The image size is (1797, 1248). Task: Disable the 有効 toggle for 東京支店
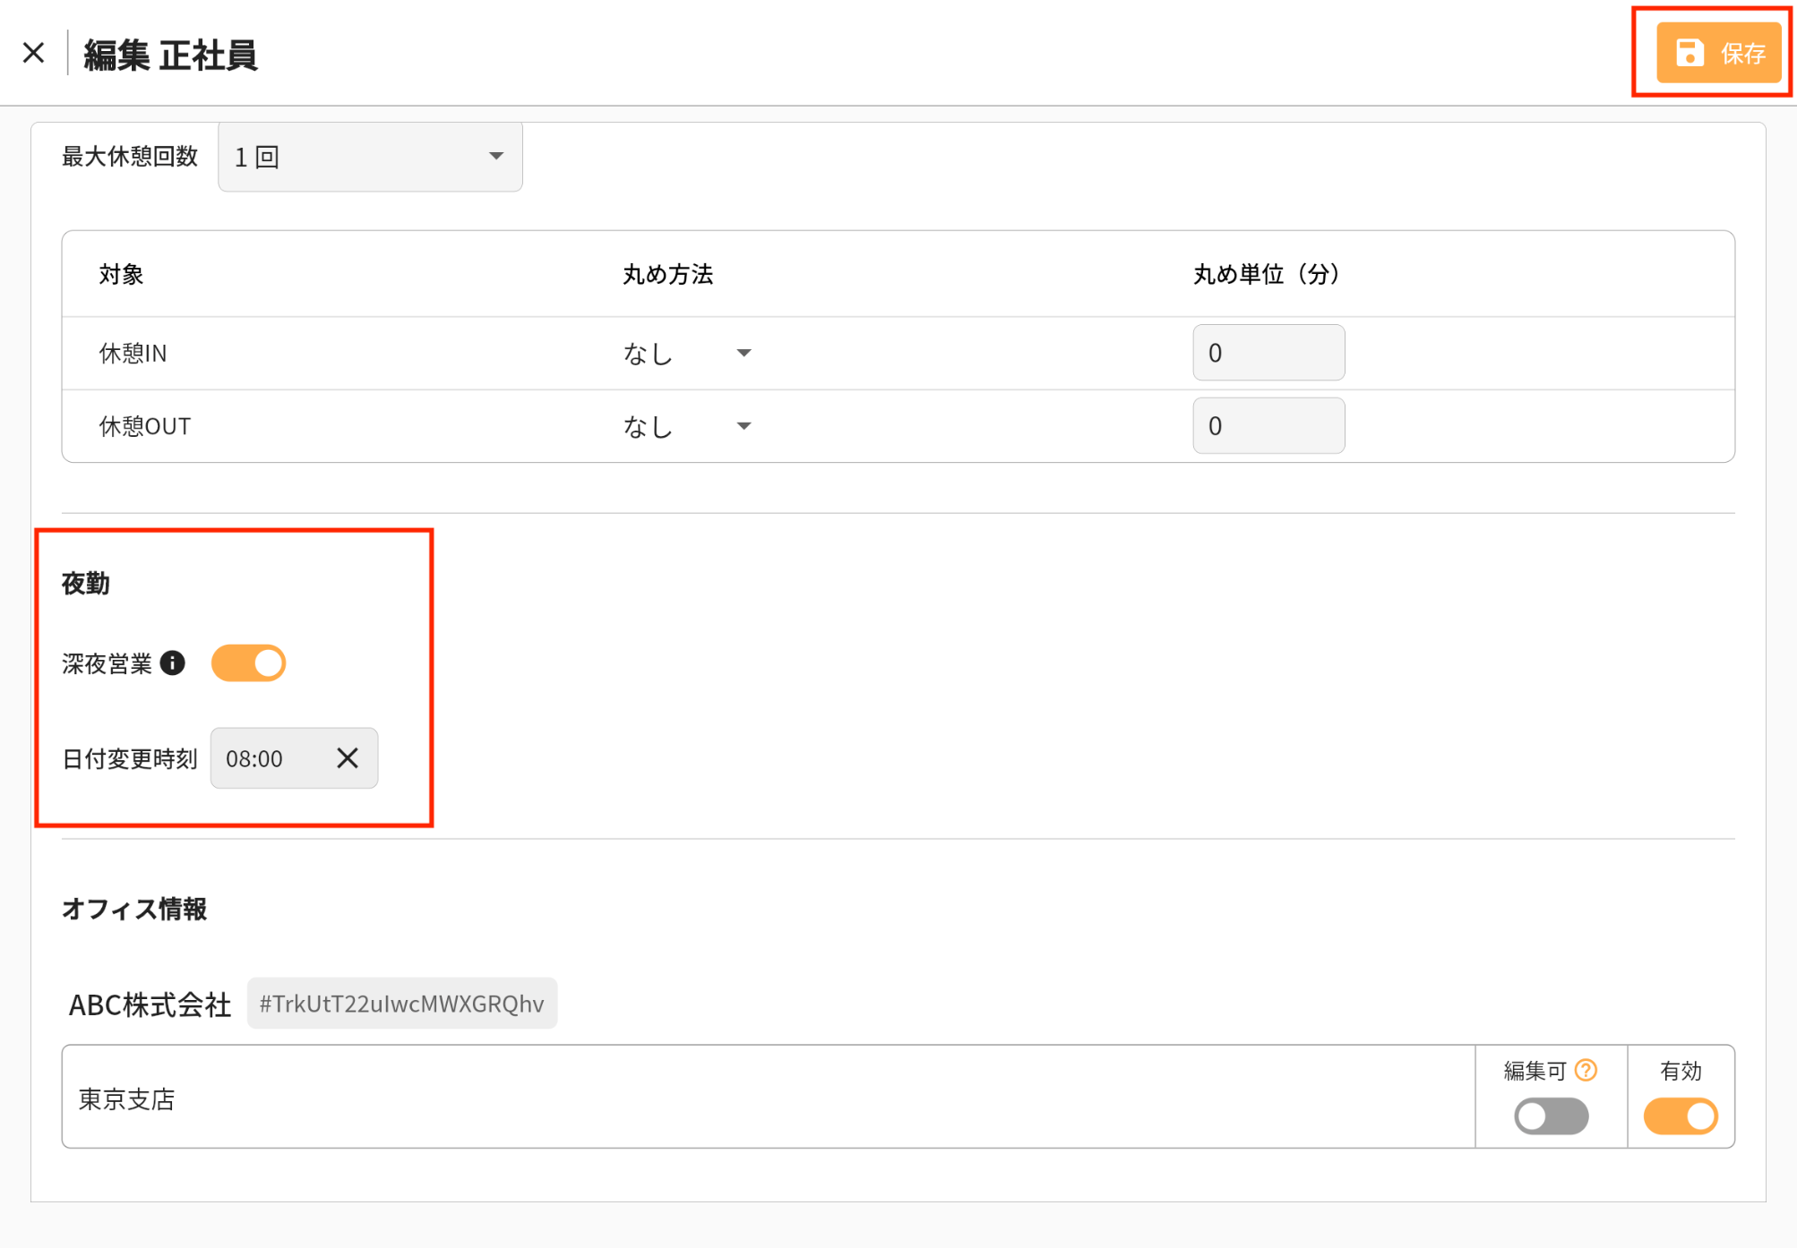coord(1680,1116)
